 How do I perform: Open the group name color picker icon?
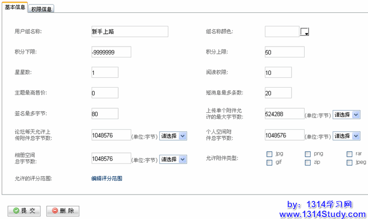coord(305,32)
